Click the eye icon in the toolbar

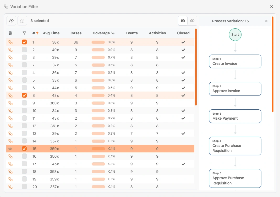click(11, 21)
